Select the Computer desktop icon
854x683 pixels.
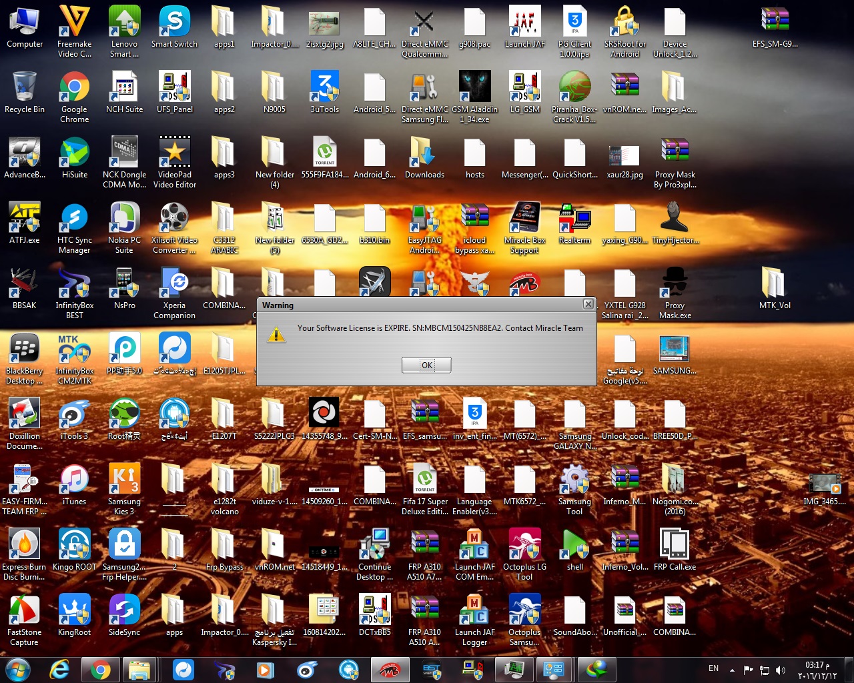click(x=25, y=27)
